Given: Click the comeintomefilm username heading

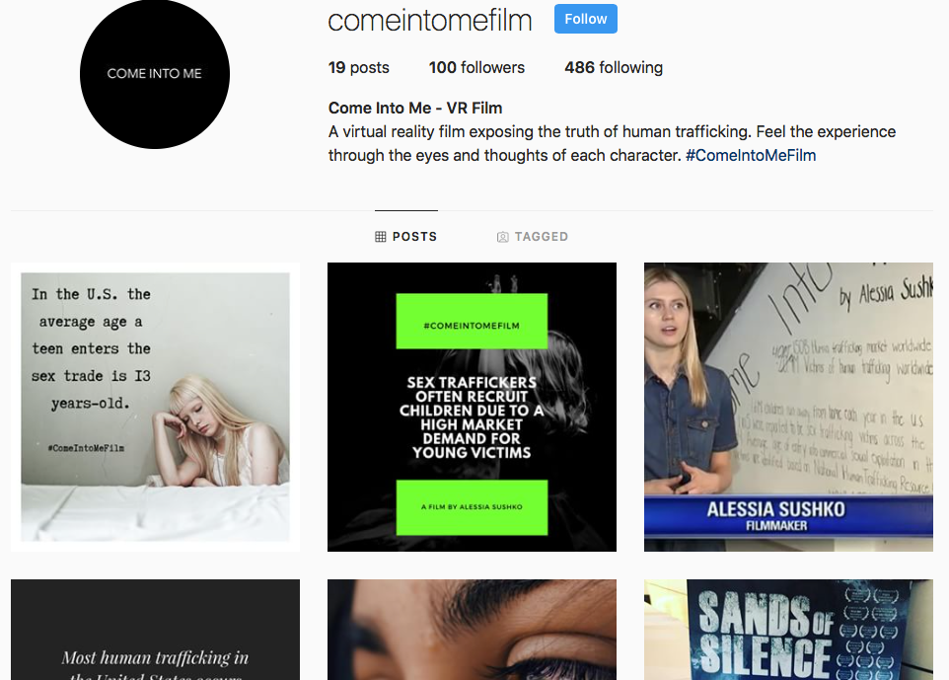Looking at the screenshot, I should pyautogui.click(x=430, y=20).
